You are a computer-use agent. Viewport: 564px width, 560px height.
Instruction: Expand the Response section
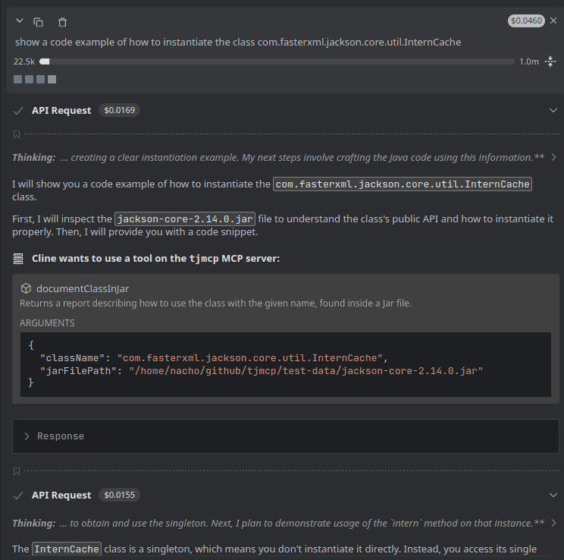285,436
